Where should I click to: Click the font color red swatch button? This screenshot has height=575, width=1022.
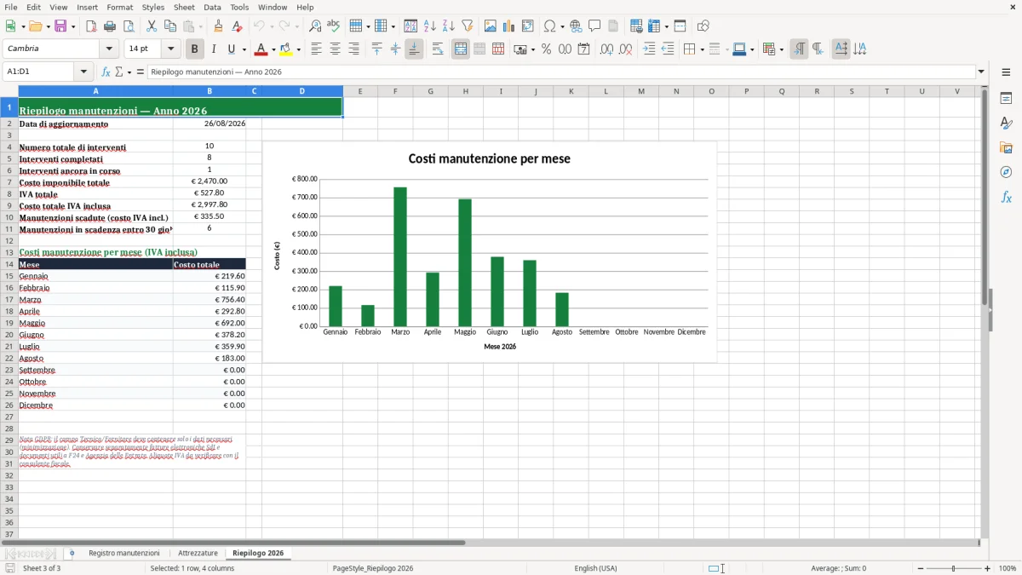(x=261, y=49)
